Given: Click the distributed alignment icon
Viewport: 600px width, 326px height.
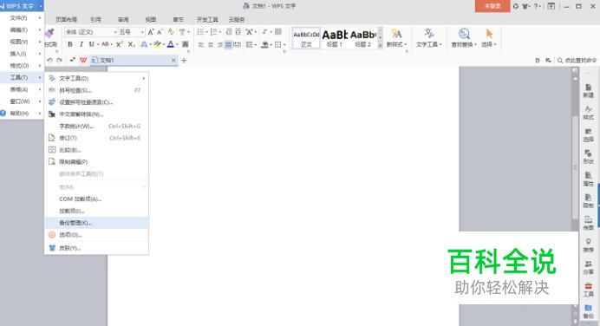Looking at the screenshot, I should (x=238, y=45).
